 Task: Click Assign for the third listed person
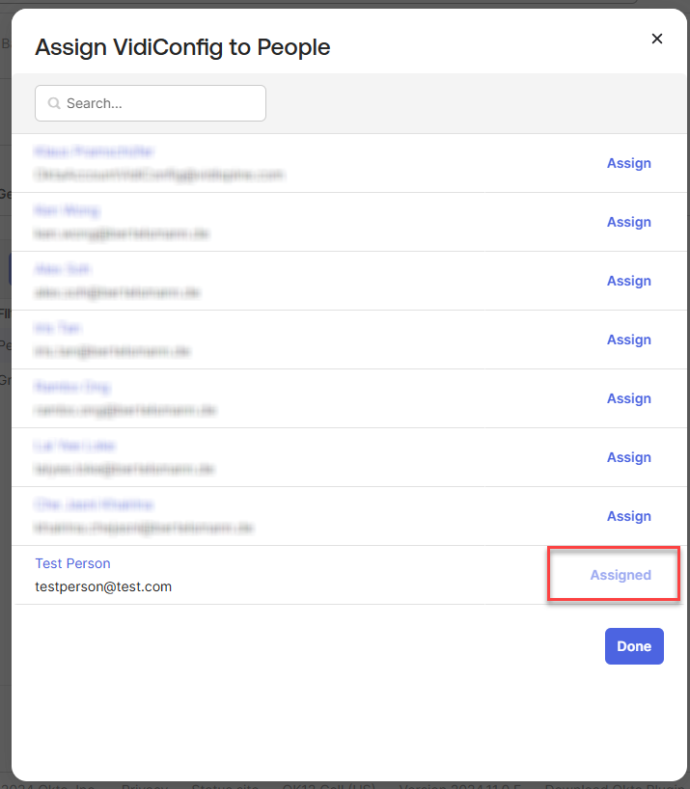(x=628, y=281)
